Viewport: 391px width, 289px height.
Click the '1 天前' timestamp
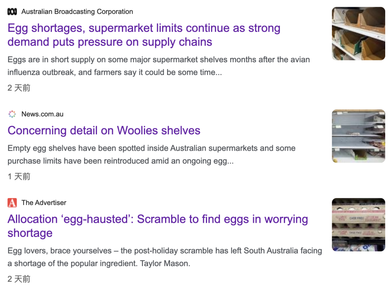[19, 176]
